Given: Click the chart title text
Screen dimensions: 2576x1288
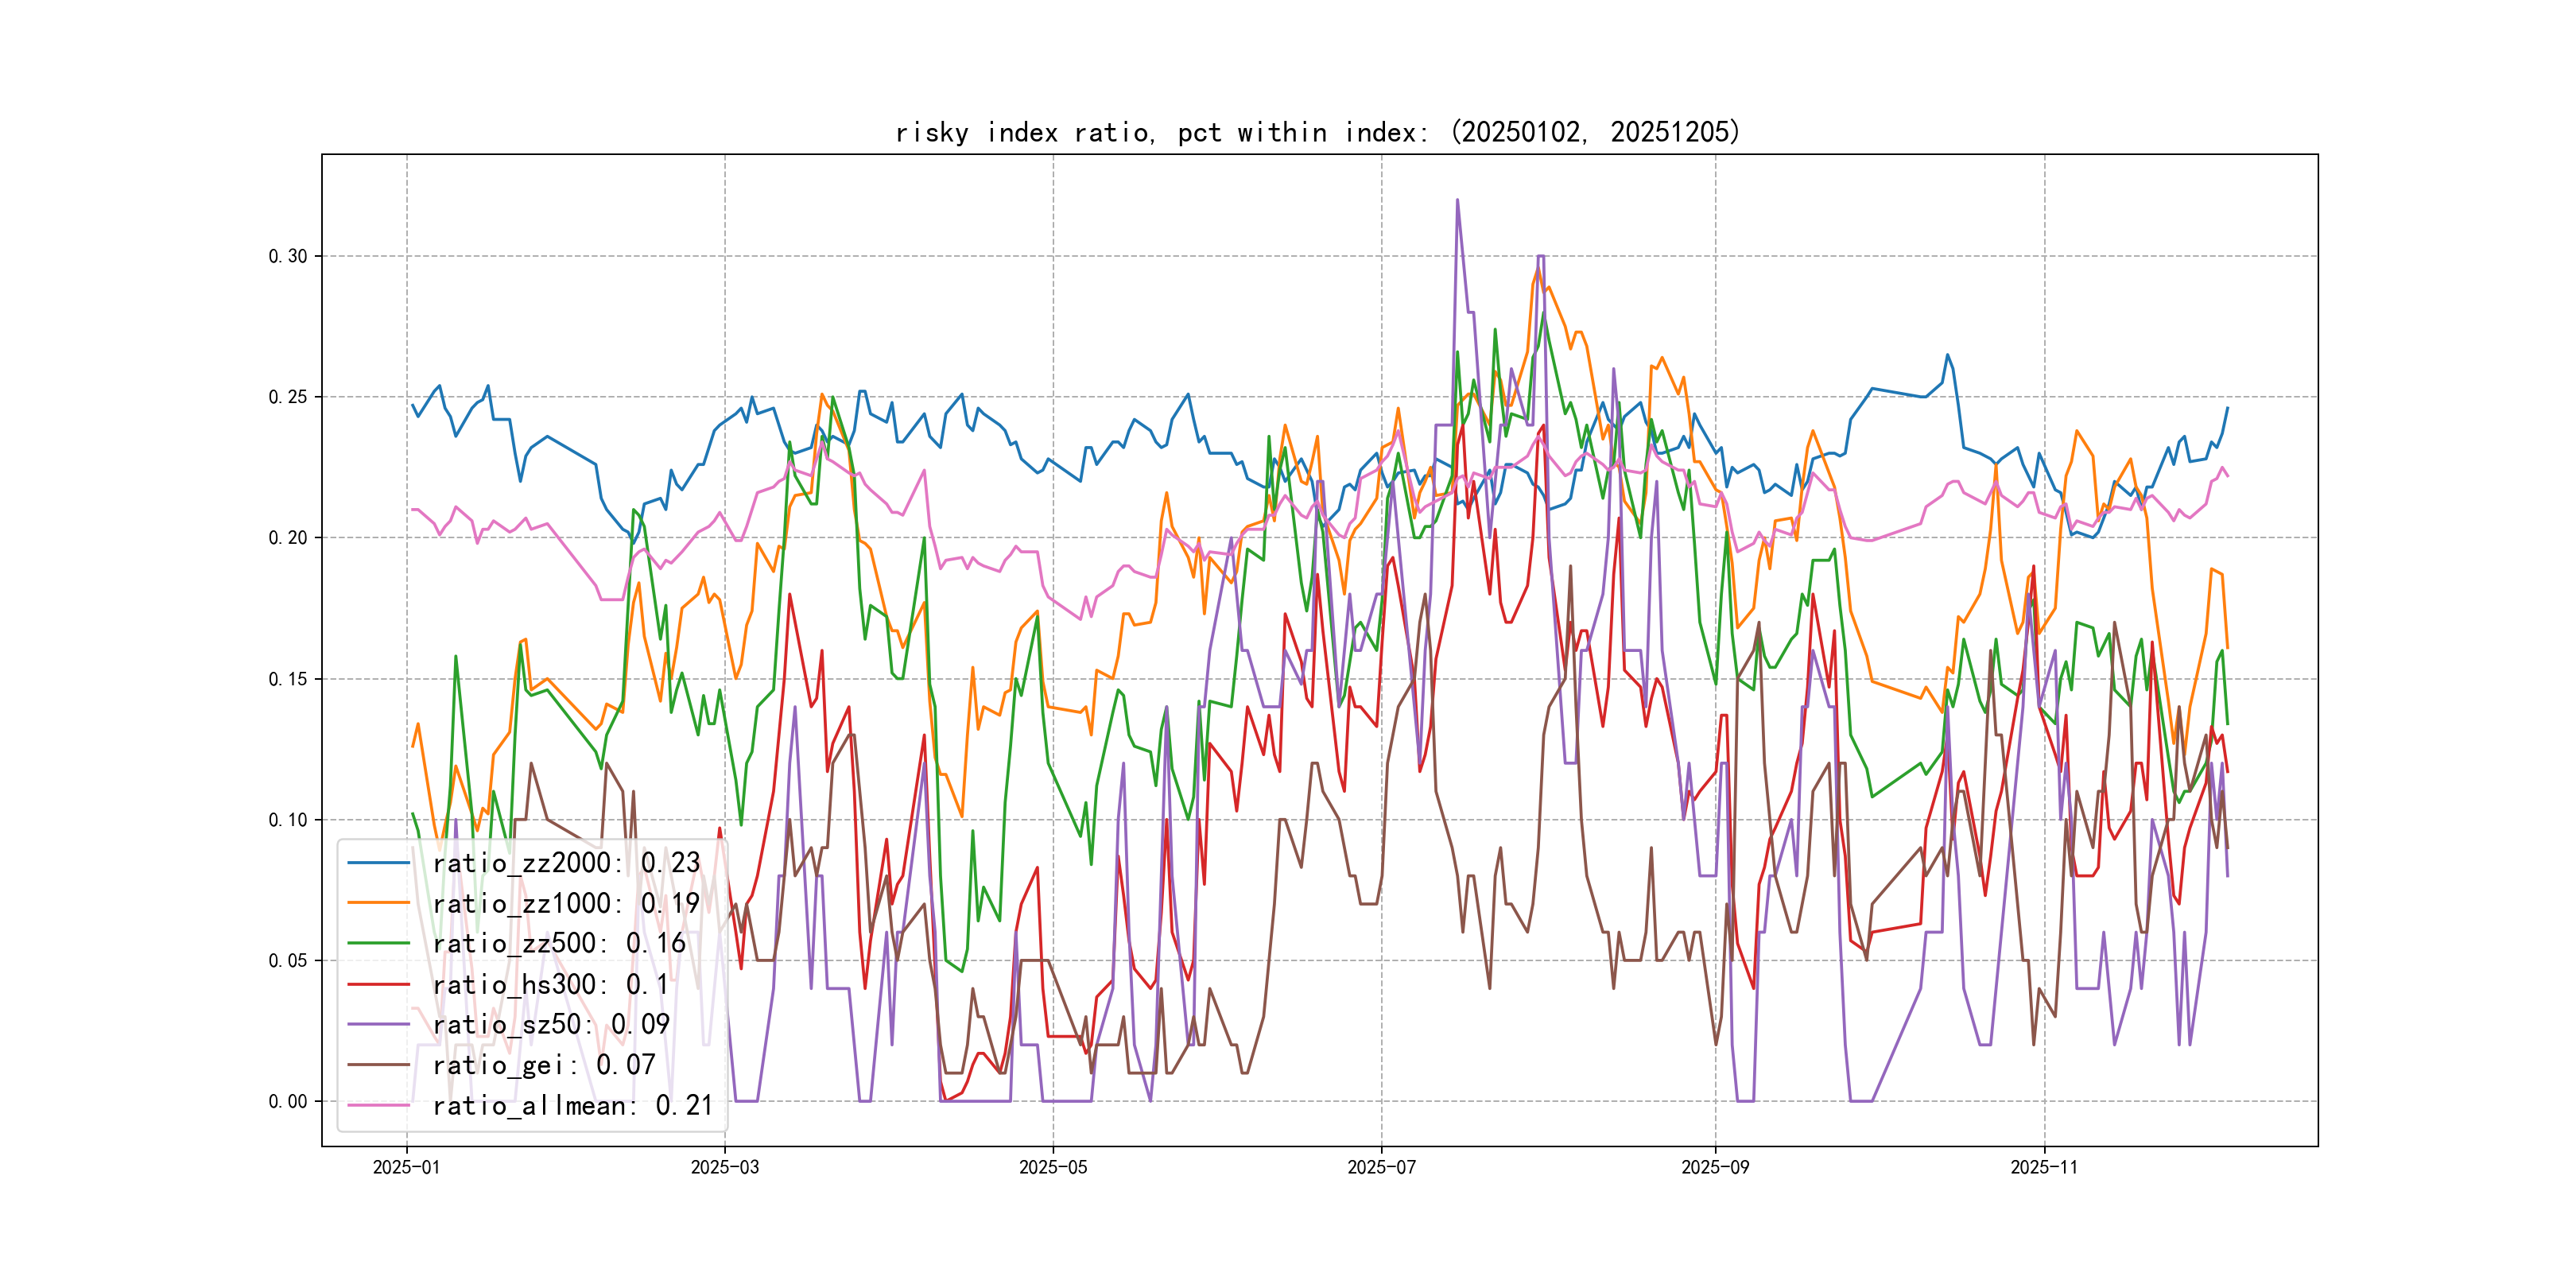Looking at the screenshot, I should point(1318,133).
